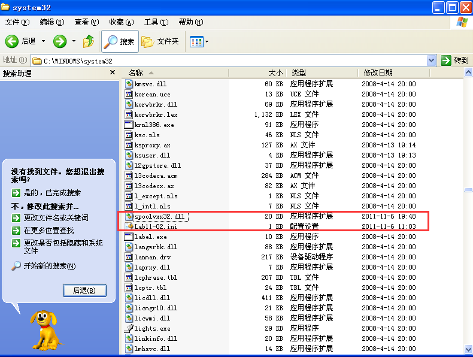The width and height of the screenshot is (473, 357).
Task: Open back history dropdown arrow
Action: 44,41
